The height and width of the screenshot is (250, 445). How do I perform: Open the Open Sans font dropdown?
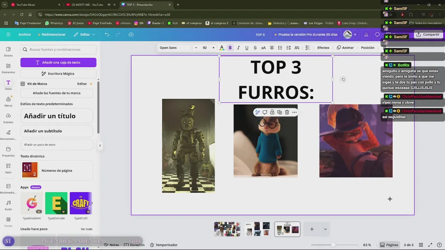pos(175,48)
